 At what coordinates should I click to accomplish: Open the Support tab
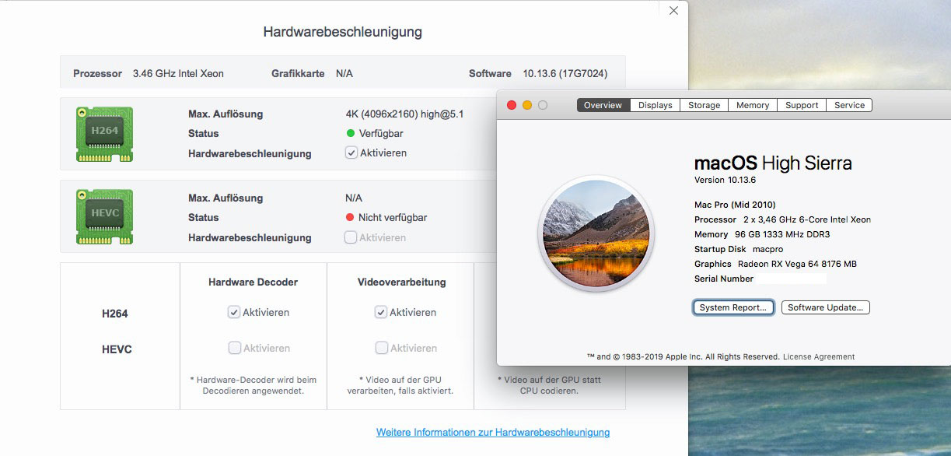click(x=802, y=105)
